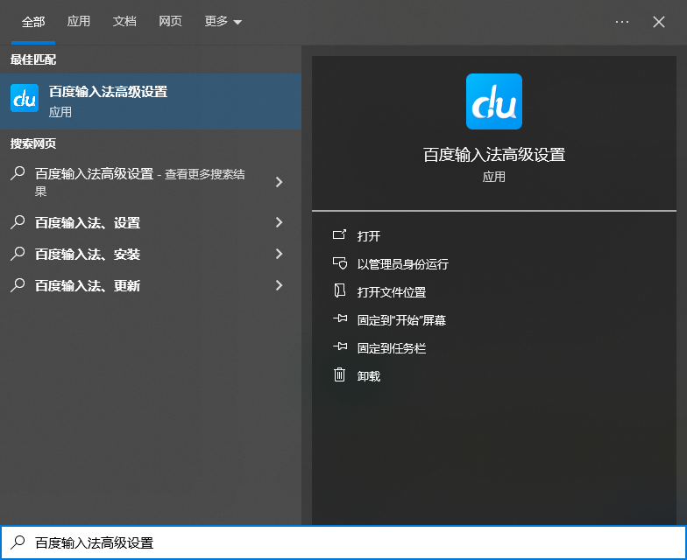687x560 pixels.
Task: Choose 打开 to launch the app
Action: pyautogui.click(x=368, y=236)
